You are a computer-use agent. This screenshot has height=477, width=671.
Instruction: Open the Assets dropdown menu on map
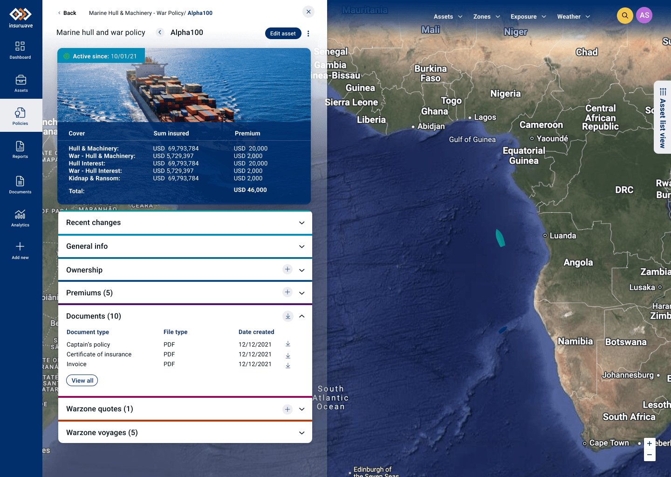pos(448,17)
